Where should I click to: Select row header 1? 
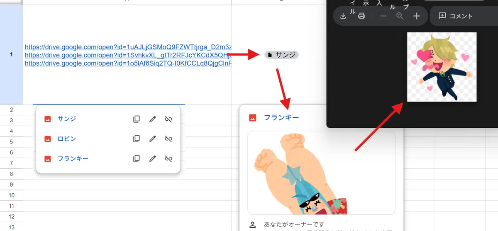(11, 55)
